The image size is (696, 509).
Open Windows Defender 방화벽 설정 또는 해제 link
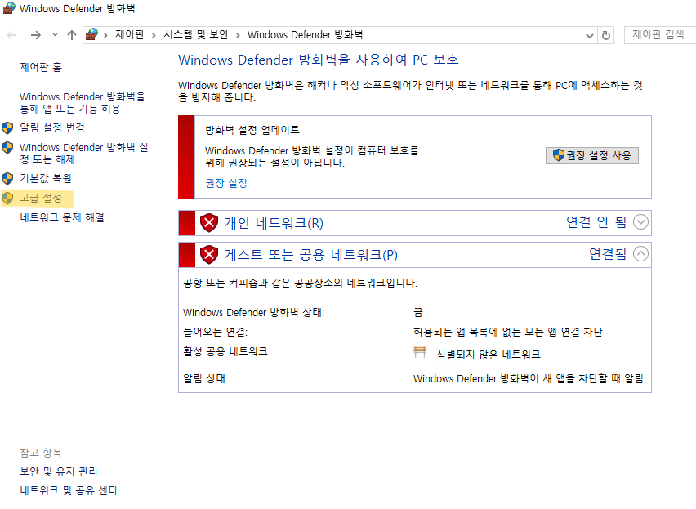84,153
